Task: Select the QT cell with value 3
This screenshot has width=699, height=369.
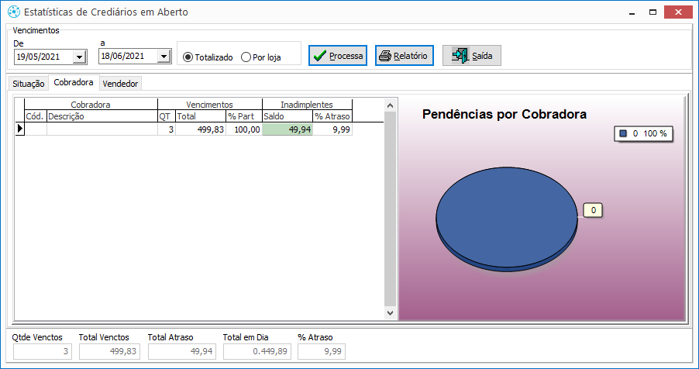Action: [x=167, y=129]
